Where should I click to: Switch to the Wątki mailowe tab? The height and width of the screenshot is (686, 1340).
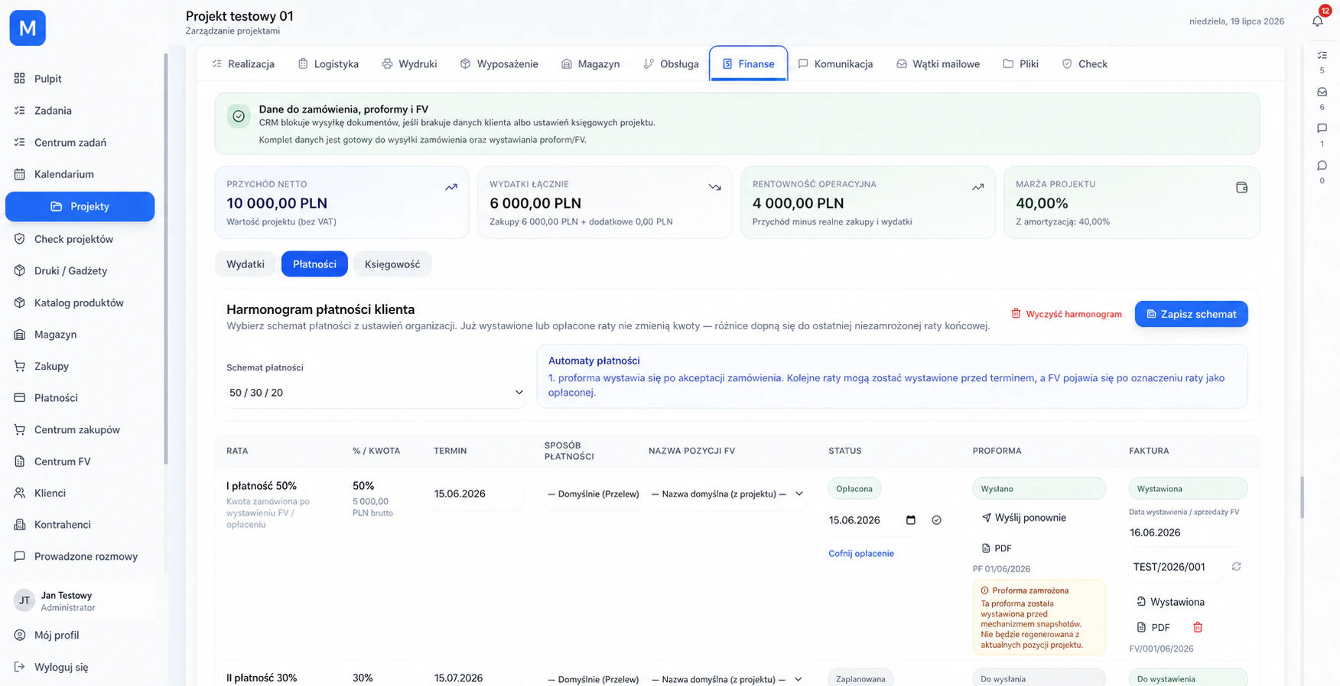[938, 64]
